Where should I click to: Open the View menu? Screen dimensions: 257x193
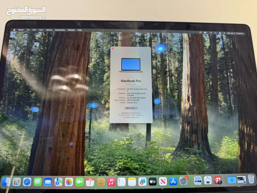41,30
